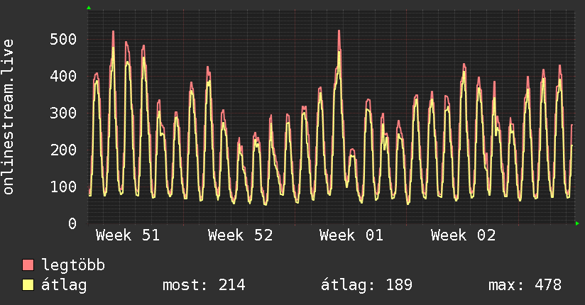Click the átlag legend text beside yellow swatch
Screen dimensions: 585x305
[65, 285]
